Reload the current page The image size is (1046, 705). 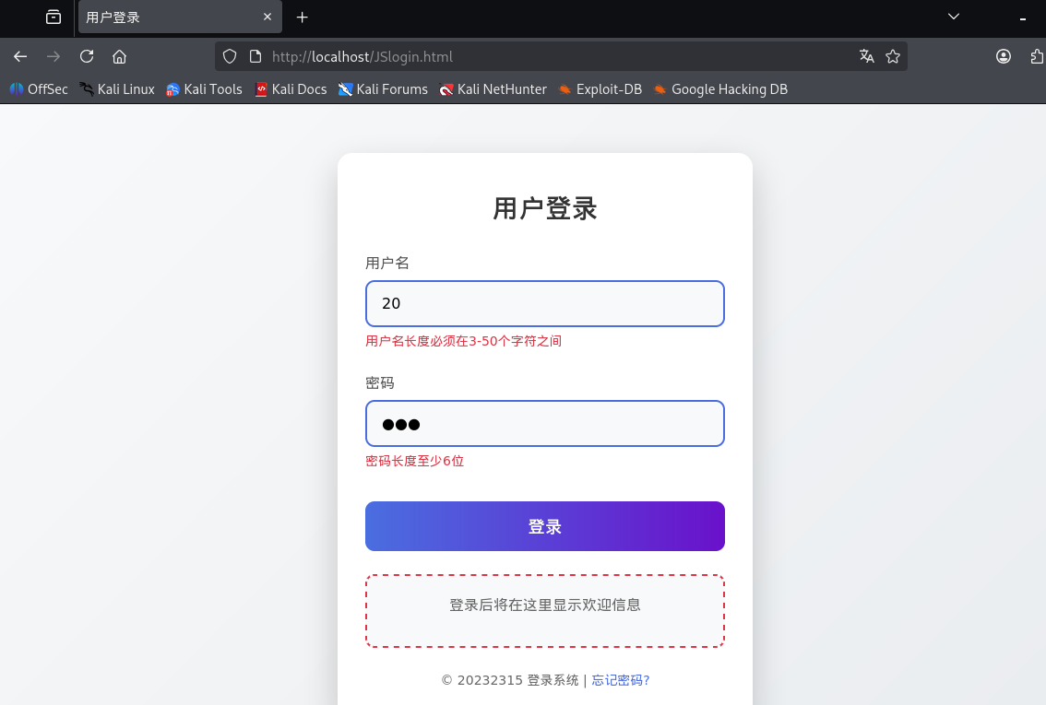87,56
